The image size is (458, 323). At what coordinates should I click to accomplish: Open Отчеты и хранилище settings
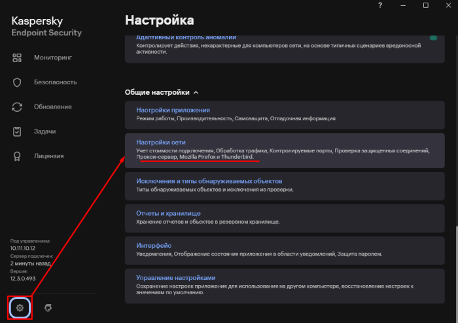168,213
